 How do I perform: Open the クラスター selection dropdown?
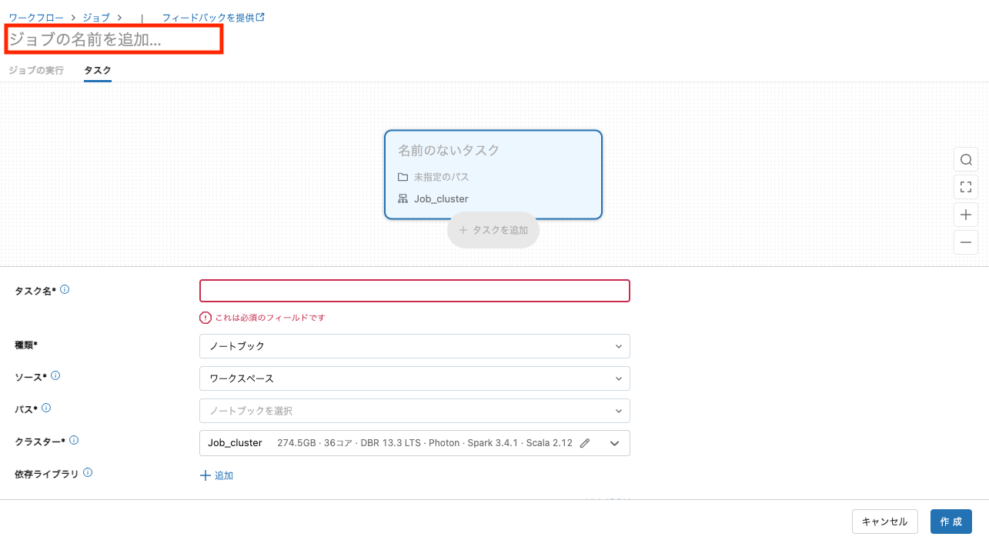(616, 442)
